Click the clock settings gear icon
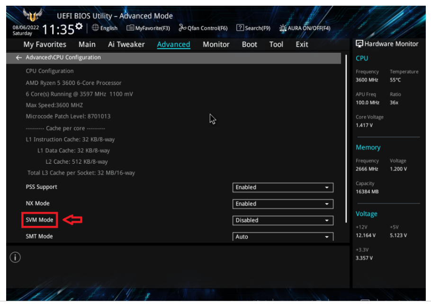431x307 pixels. coord(79,27)
